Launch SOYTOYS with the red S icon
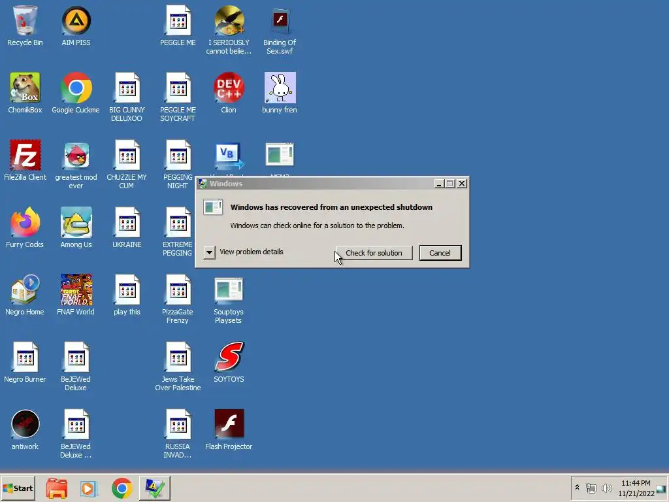669x502 pixels. pos(229,363)
